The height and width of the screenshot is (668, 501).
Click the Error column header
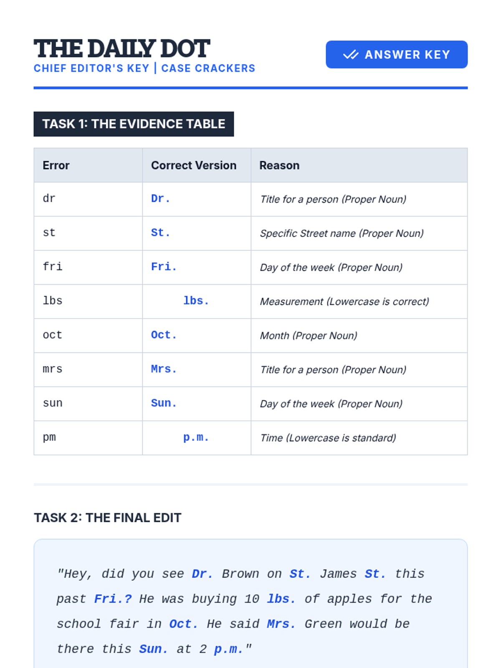click(56, 165)
